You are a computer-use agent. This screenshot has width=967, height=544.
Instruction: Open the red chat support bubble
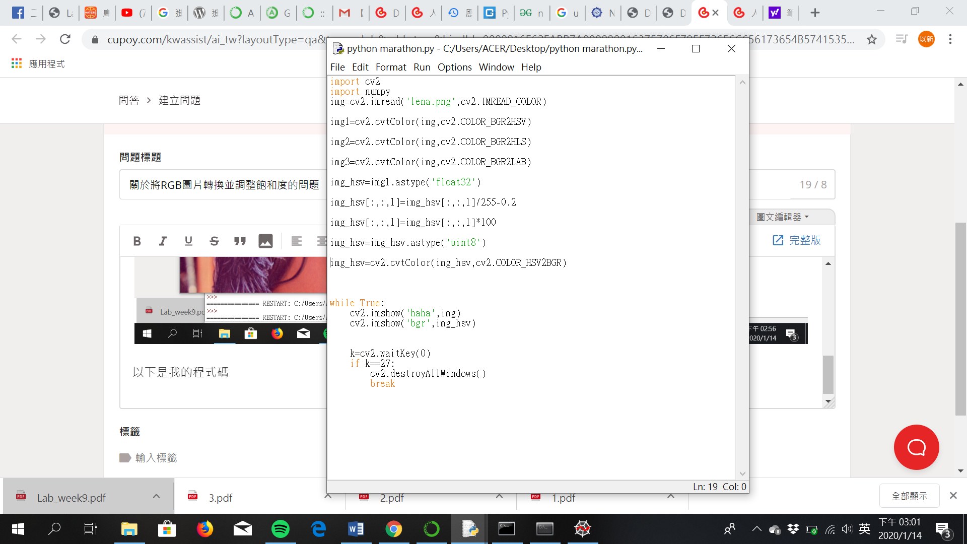coord(916,447)
